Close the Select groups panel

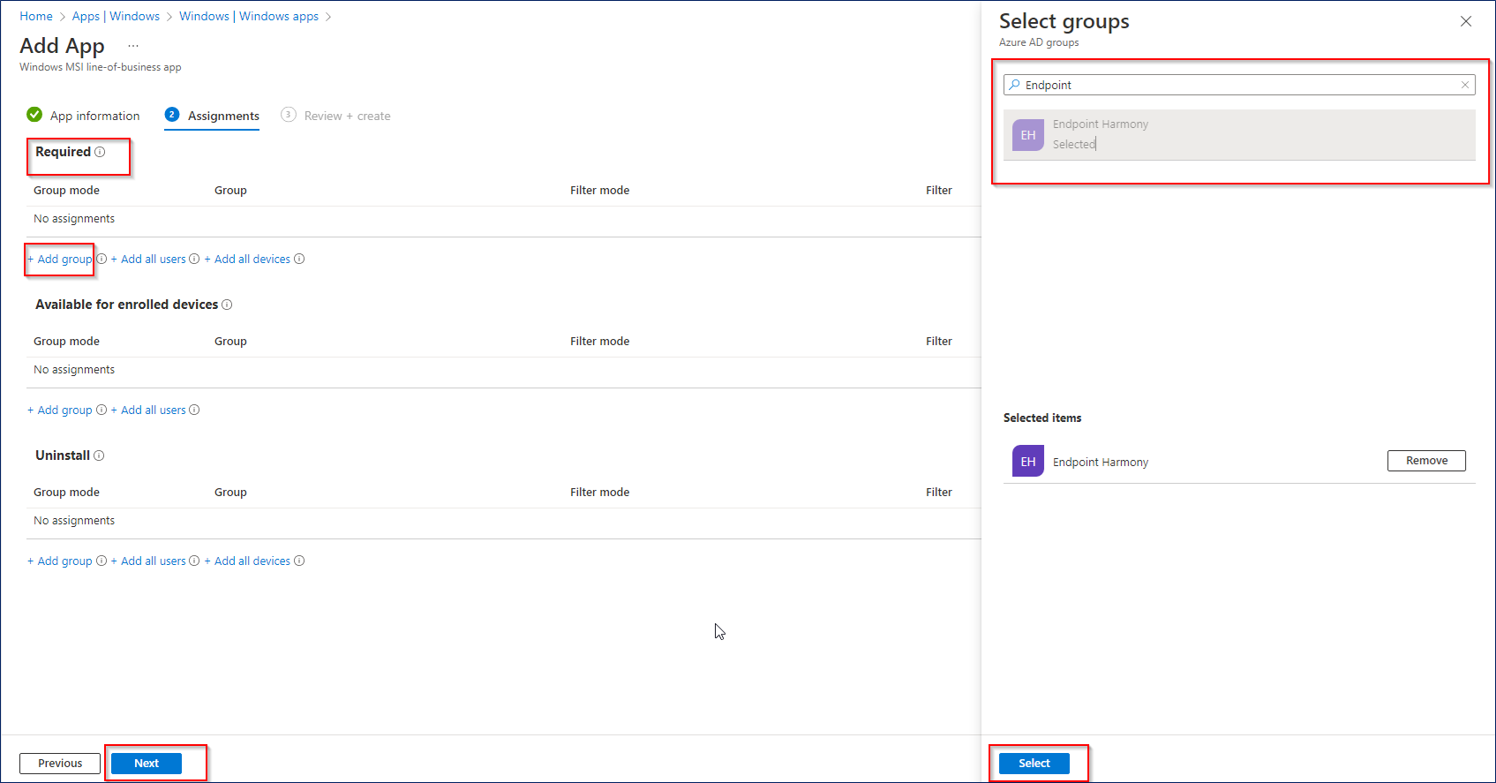click(x=1466, y=21)
